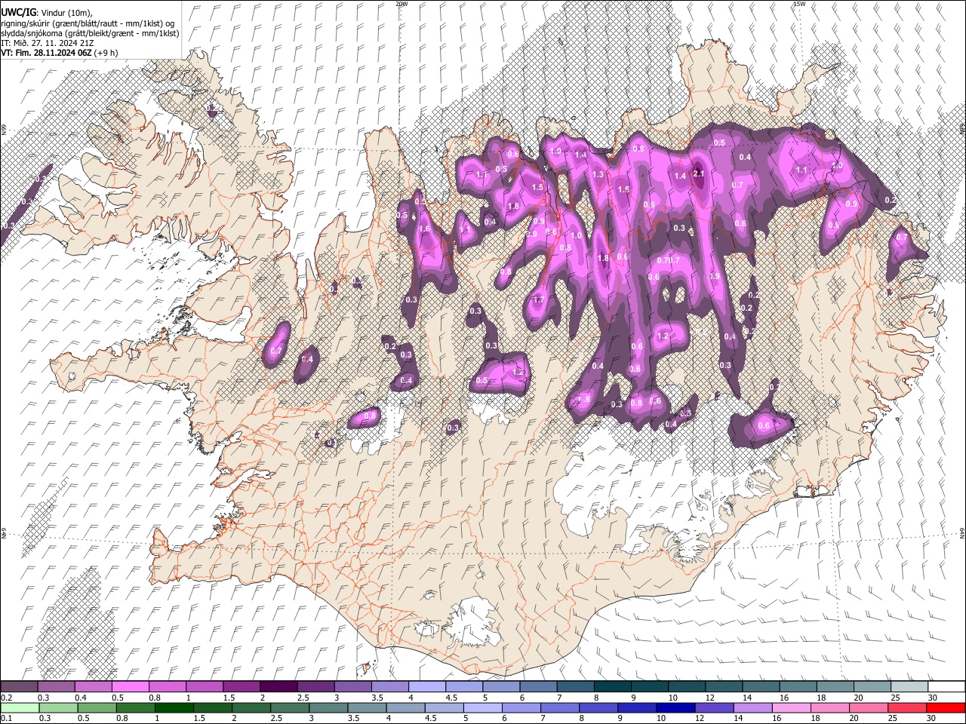Click the navy blue 10–12 rain legend swatch

[675, 707]
